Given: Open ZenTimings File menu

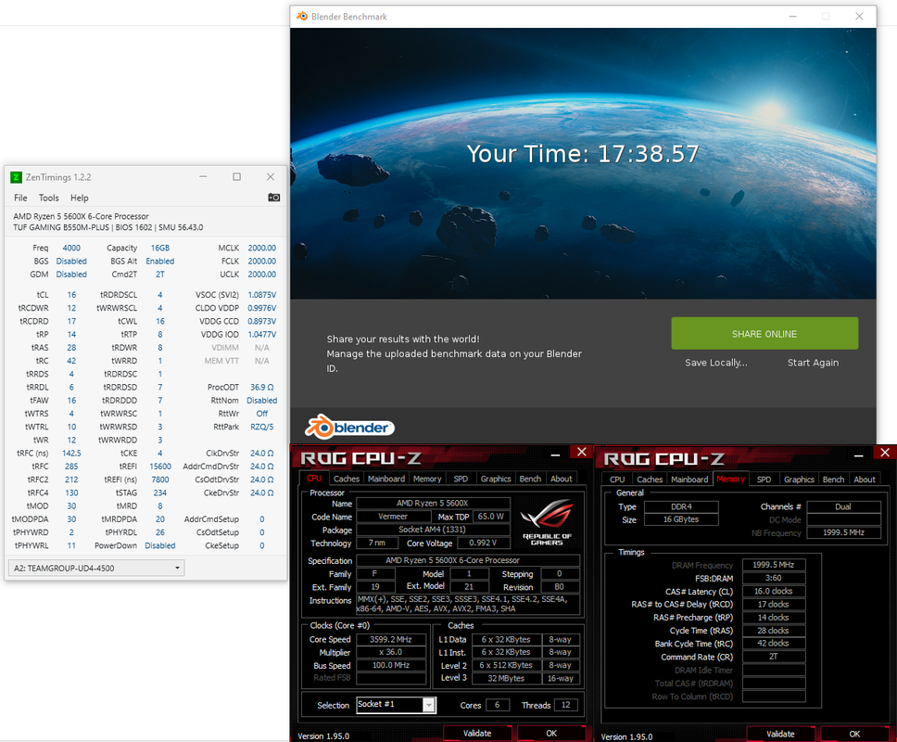Looking at the screenshot, I should point(20,198).
